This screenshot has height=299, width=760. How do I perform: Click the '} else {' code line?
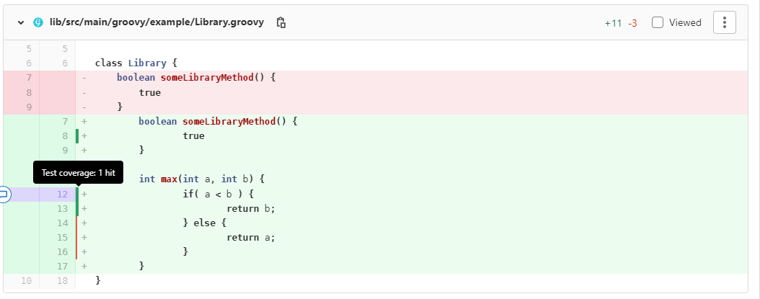[x=205, y=223]
